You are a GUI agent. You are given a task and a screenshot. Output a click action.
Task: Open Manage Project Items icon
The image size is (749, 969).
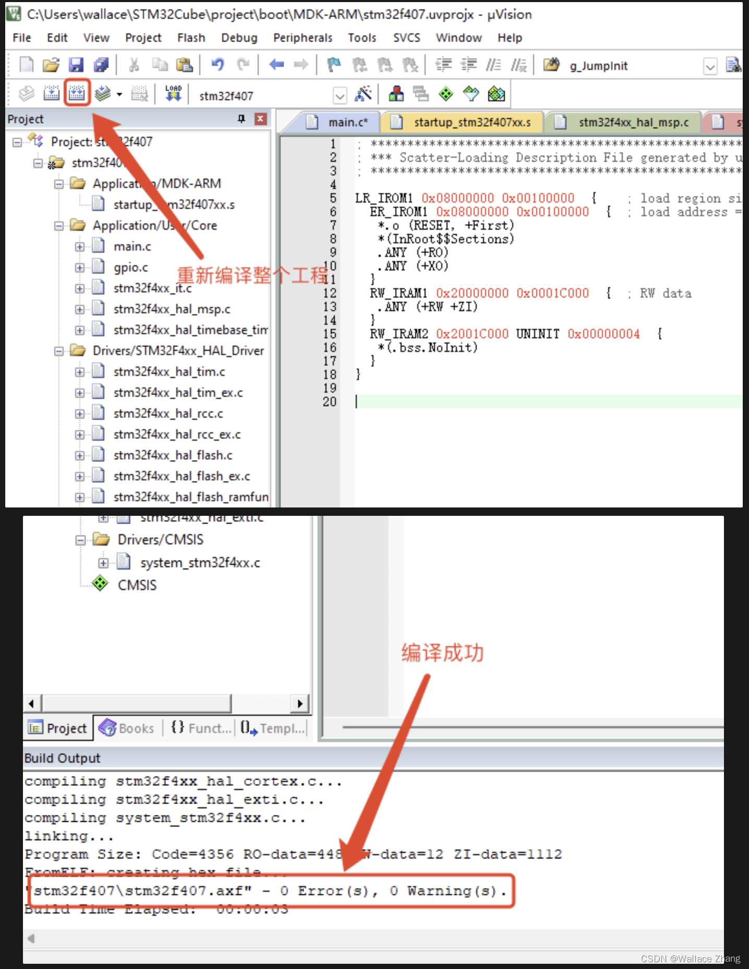[x=396, y=94]
